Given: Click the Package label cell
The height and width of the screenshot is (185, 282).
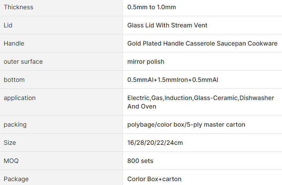Looking at the screenshot, I should tap(16, 179).
